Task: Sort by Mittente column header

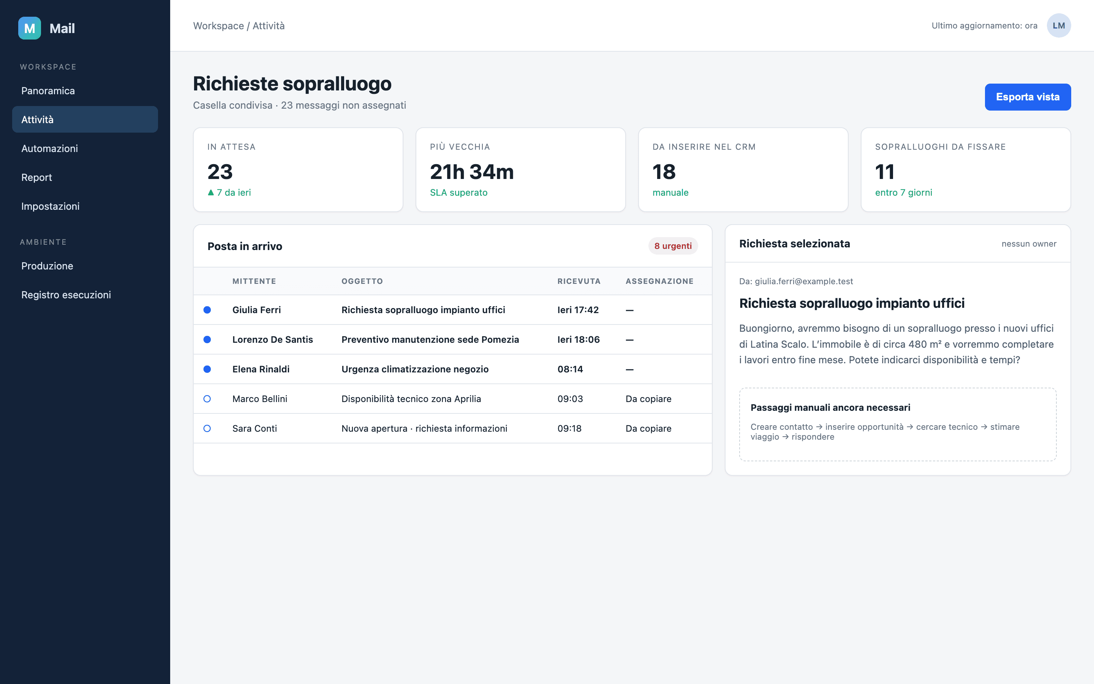Action: coord(254,281)
